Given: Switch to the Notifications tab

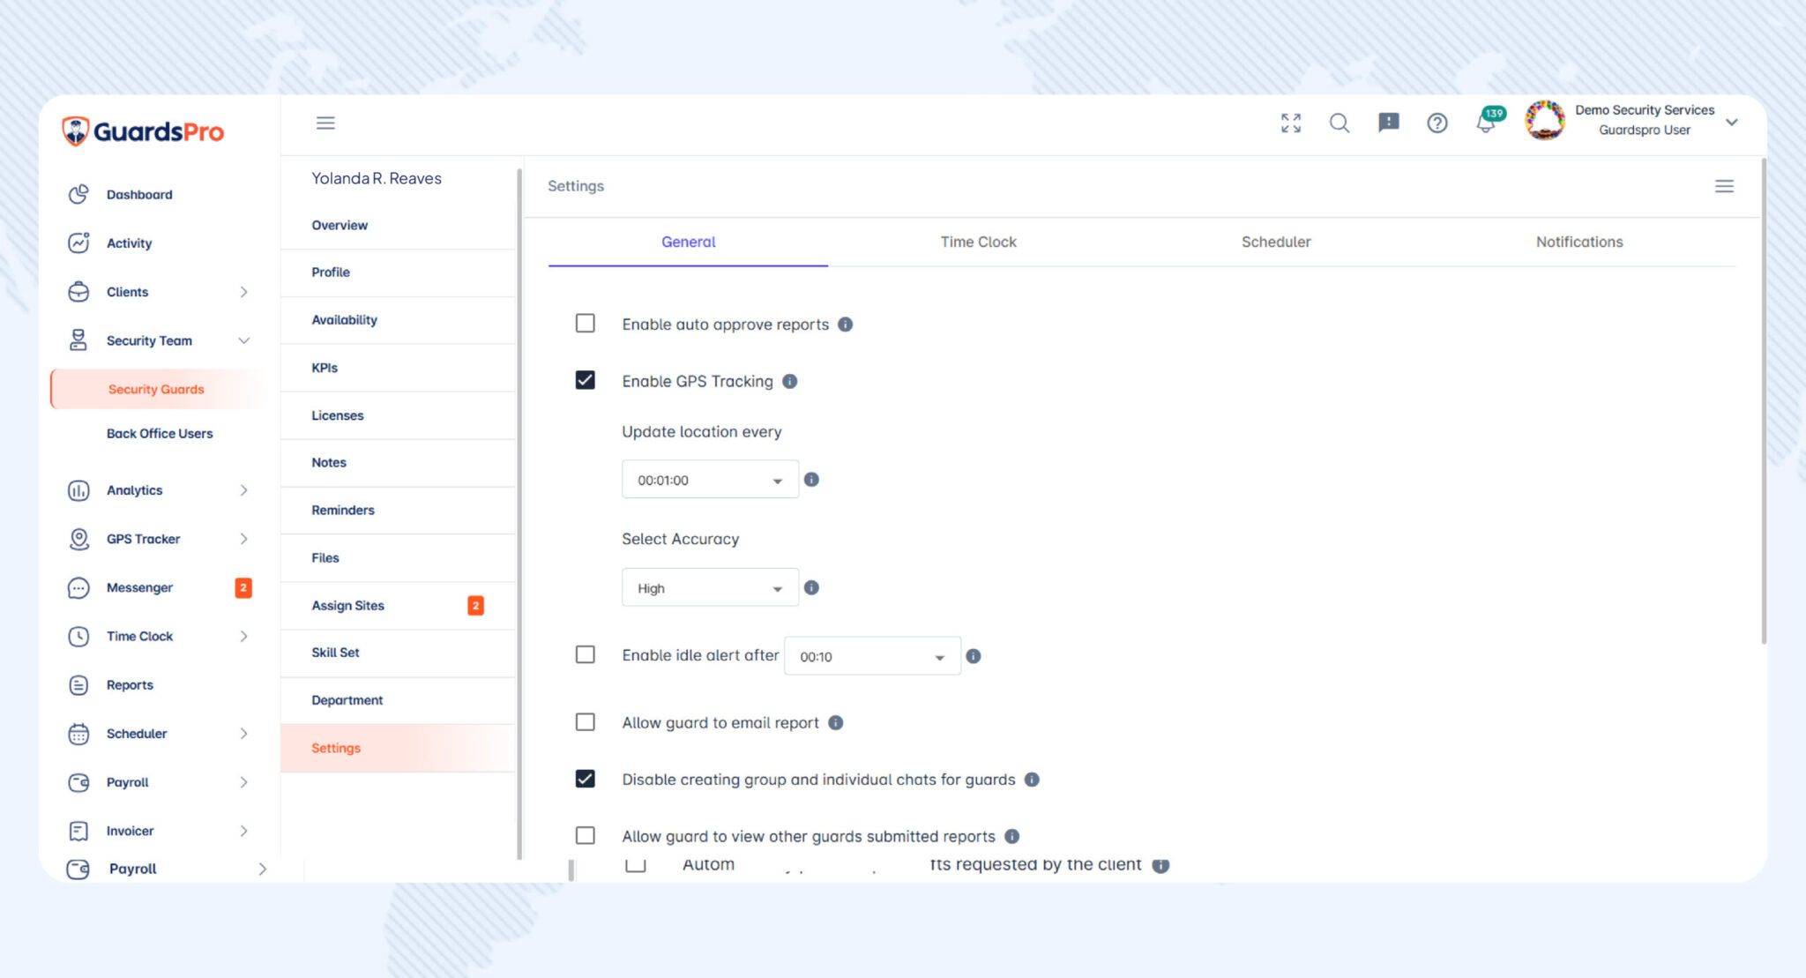Looking at the screenshot, I should click(x=1579, y=242).
